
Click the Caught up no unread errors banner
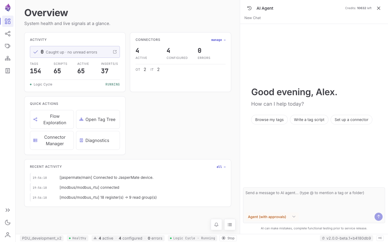click(75, 52)
